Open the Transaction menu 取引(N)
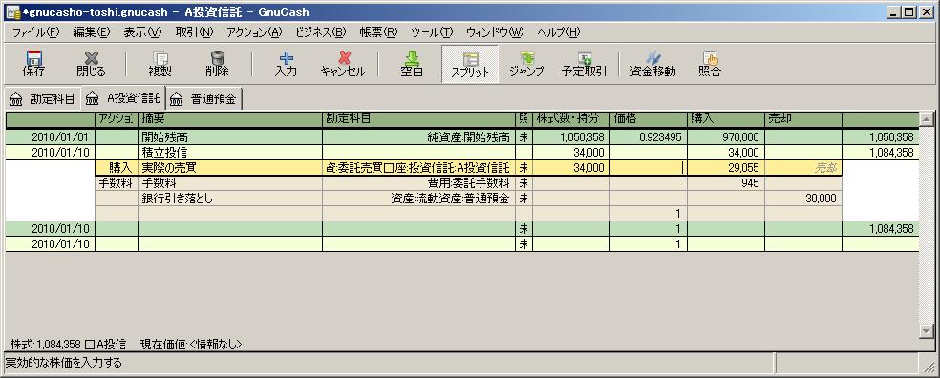 (194, 32)
